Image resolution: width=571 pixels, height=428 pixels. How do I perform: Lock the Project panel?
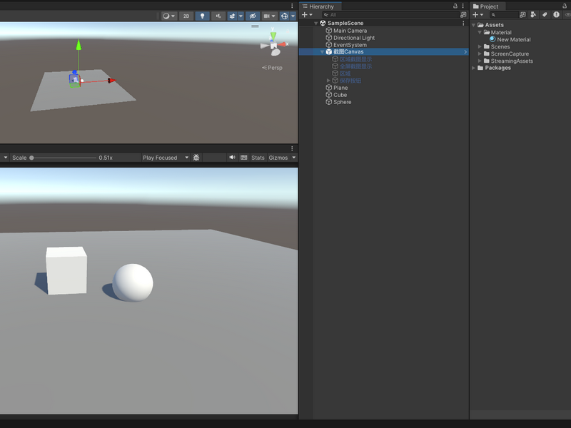click(565, 6)
